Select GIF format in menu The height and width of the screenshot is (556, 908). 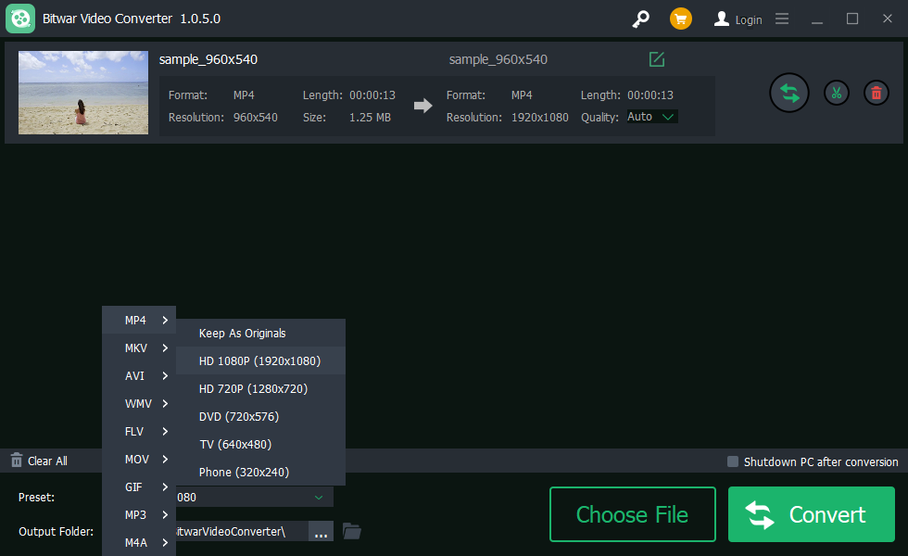[x=139, y=487]
